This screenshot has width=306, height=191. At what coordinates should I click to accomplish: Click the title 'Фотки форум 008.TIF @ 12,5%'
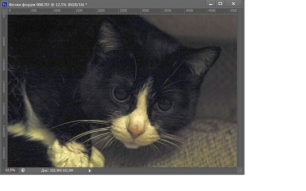(38, 4)
